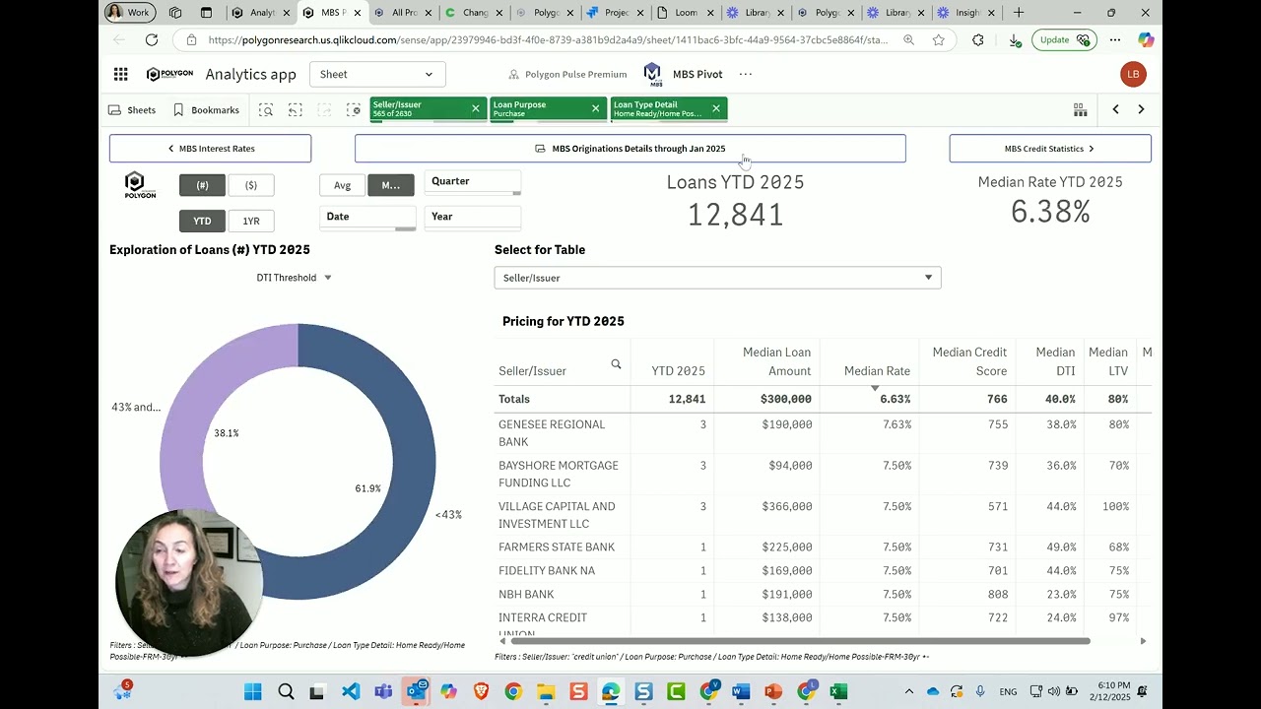Click the Median Credit Score column header

[969, 361]
